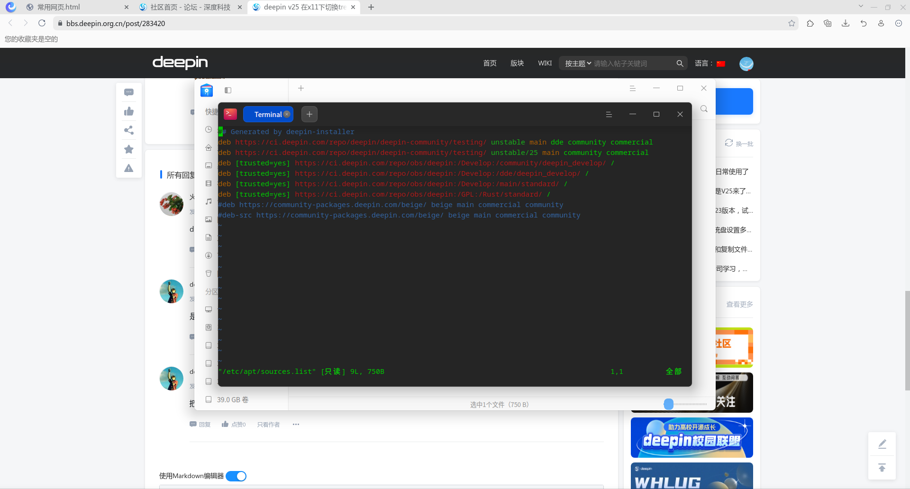Image resolution: width=910 pixels, height=489 pixels.
Task: Click the 点赞0 like link
Action: click(234, 425)
